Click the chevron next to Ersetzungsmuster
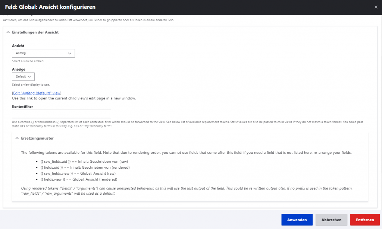Image resolution: width=382 pixels, height=229 pixels. (17, 138)
